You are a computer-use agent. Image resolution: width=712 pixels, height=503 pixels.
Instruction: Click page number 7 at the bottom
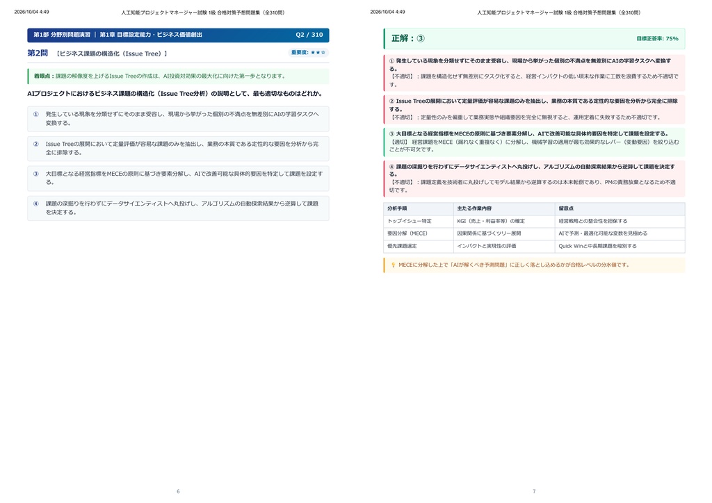pos(534,491)
